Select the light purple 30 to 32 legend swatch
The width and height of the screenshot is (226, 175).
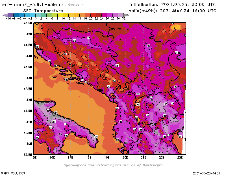pos(121,15)
